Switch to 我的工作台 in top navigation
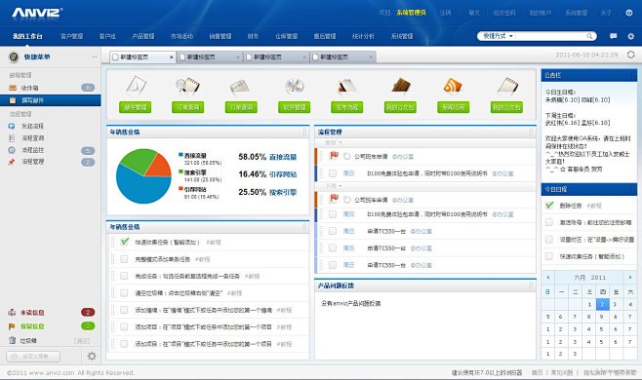 pyautogui.click(x=27, y=36)
